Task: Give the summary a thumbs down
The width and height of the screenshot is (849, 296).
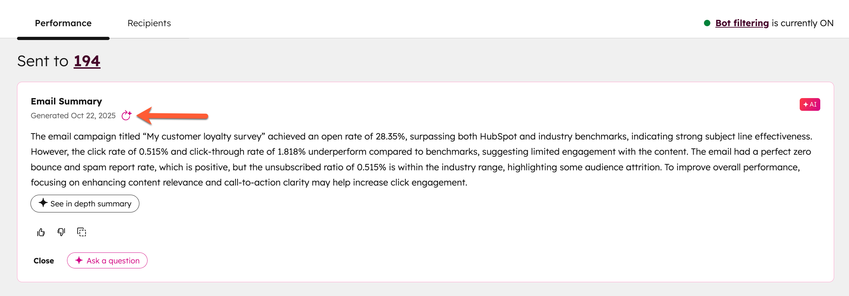Action: pos(61,232)
